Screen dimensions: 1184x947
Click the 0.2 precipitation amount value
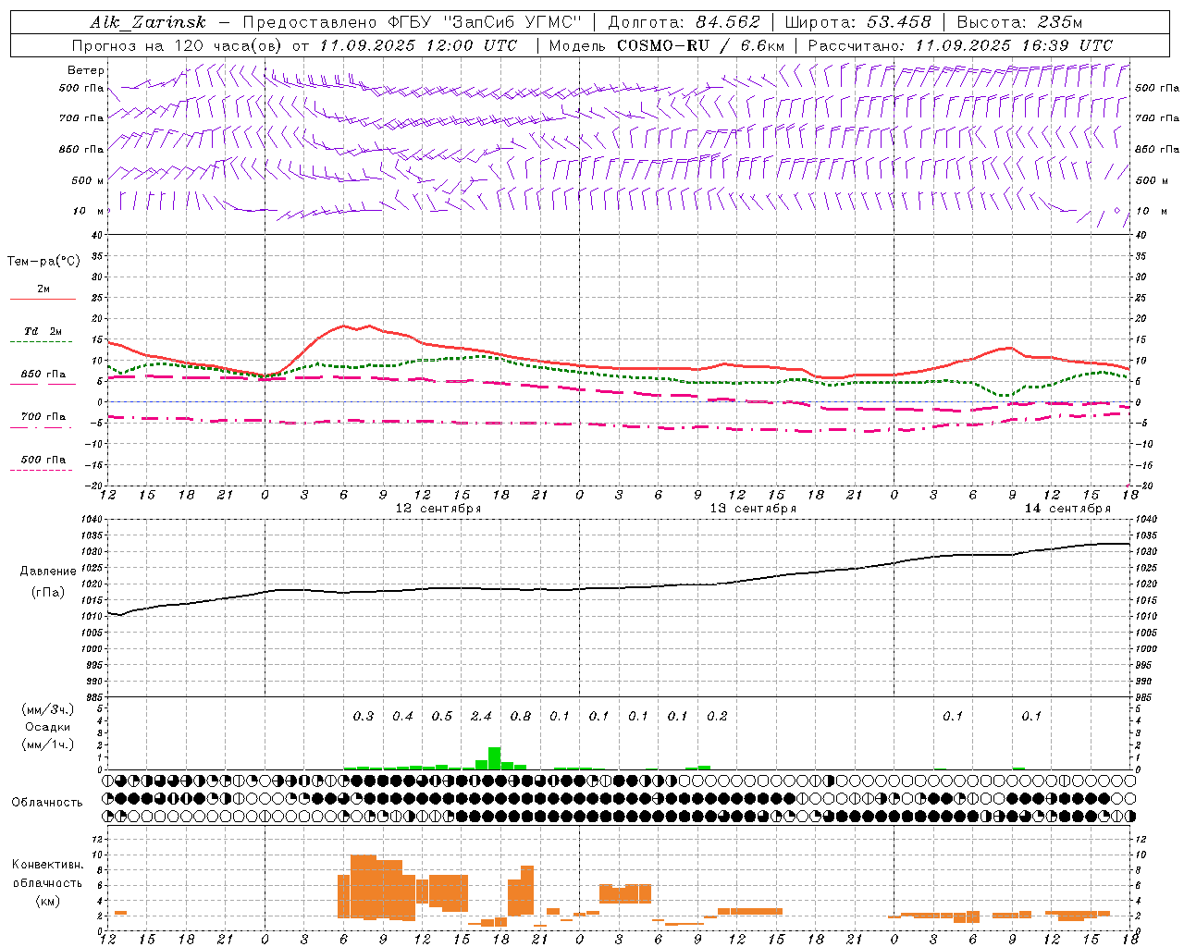click(x=717, y=717)
